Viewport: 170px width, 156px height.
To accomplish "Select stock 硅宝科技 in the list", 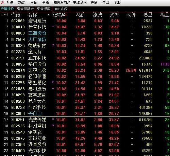I will (37, 27).
